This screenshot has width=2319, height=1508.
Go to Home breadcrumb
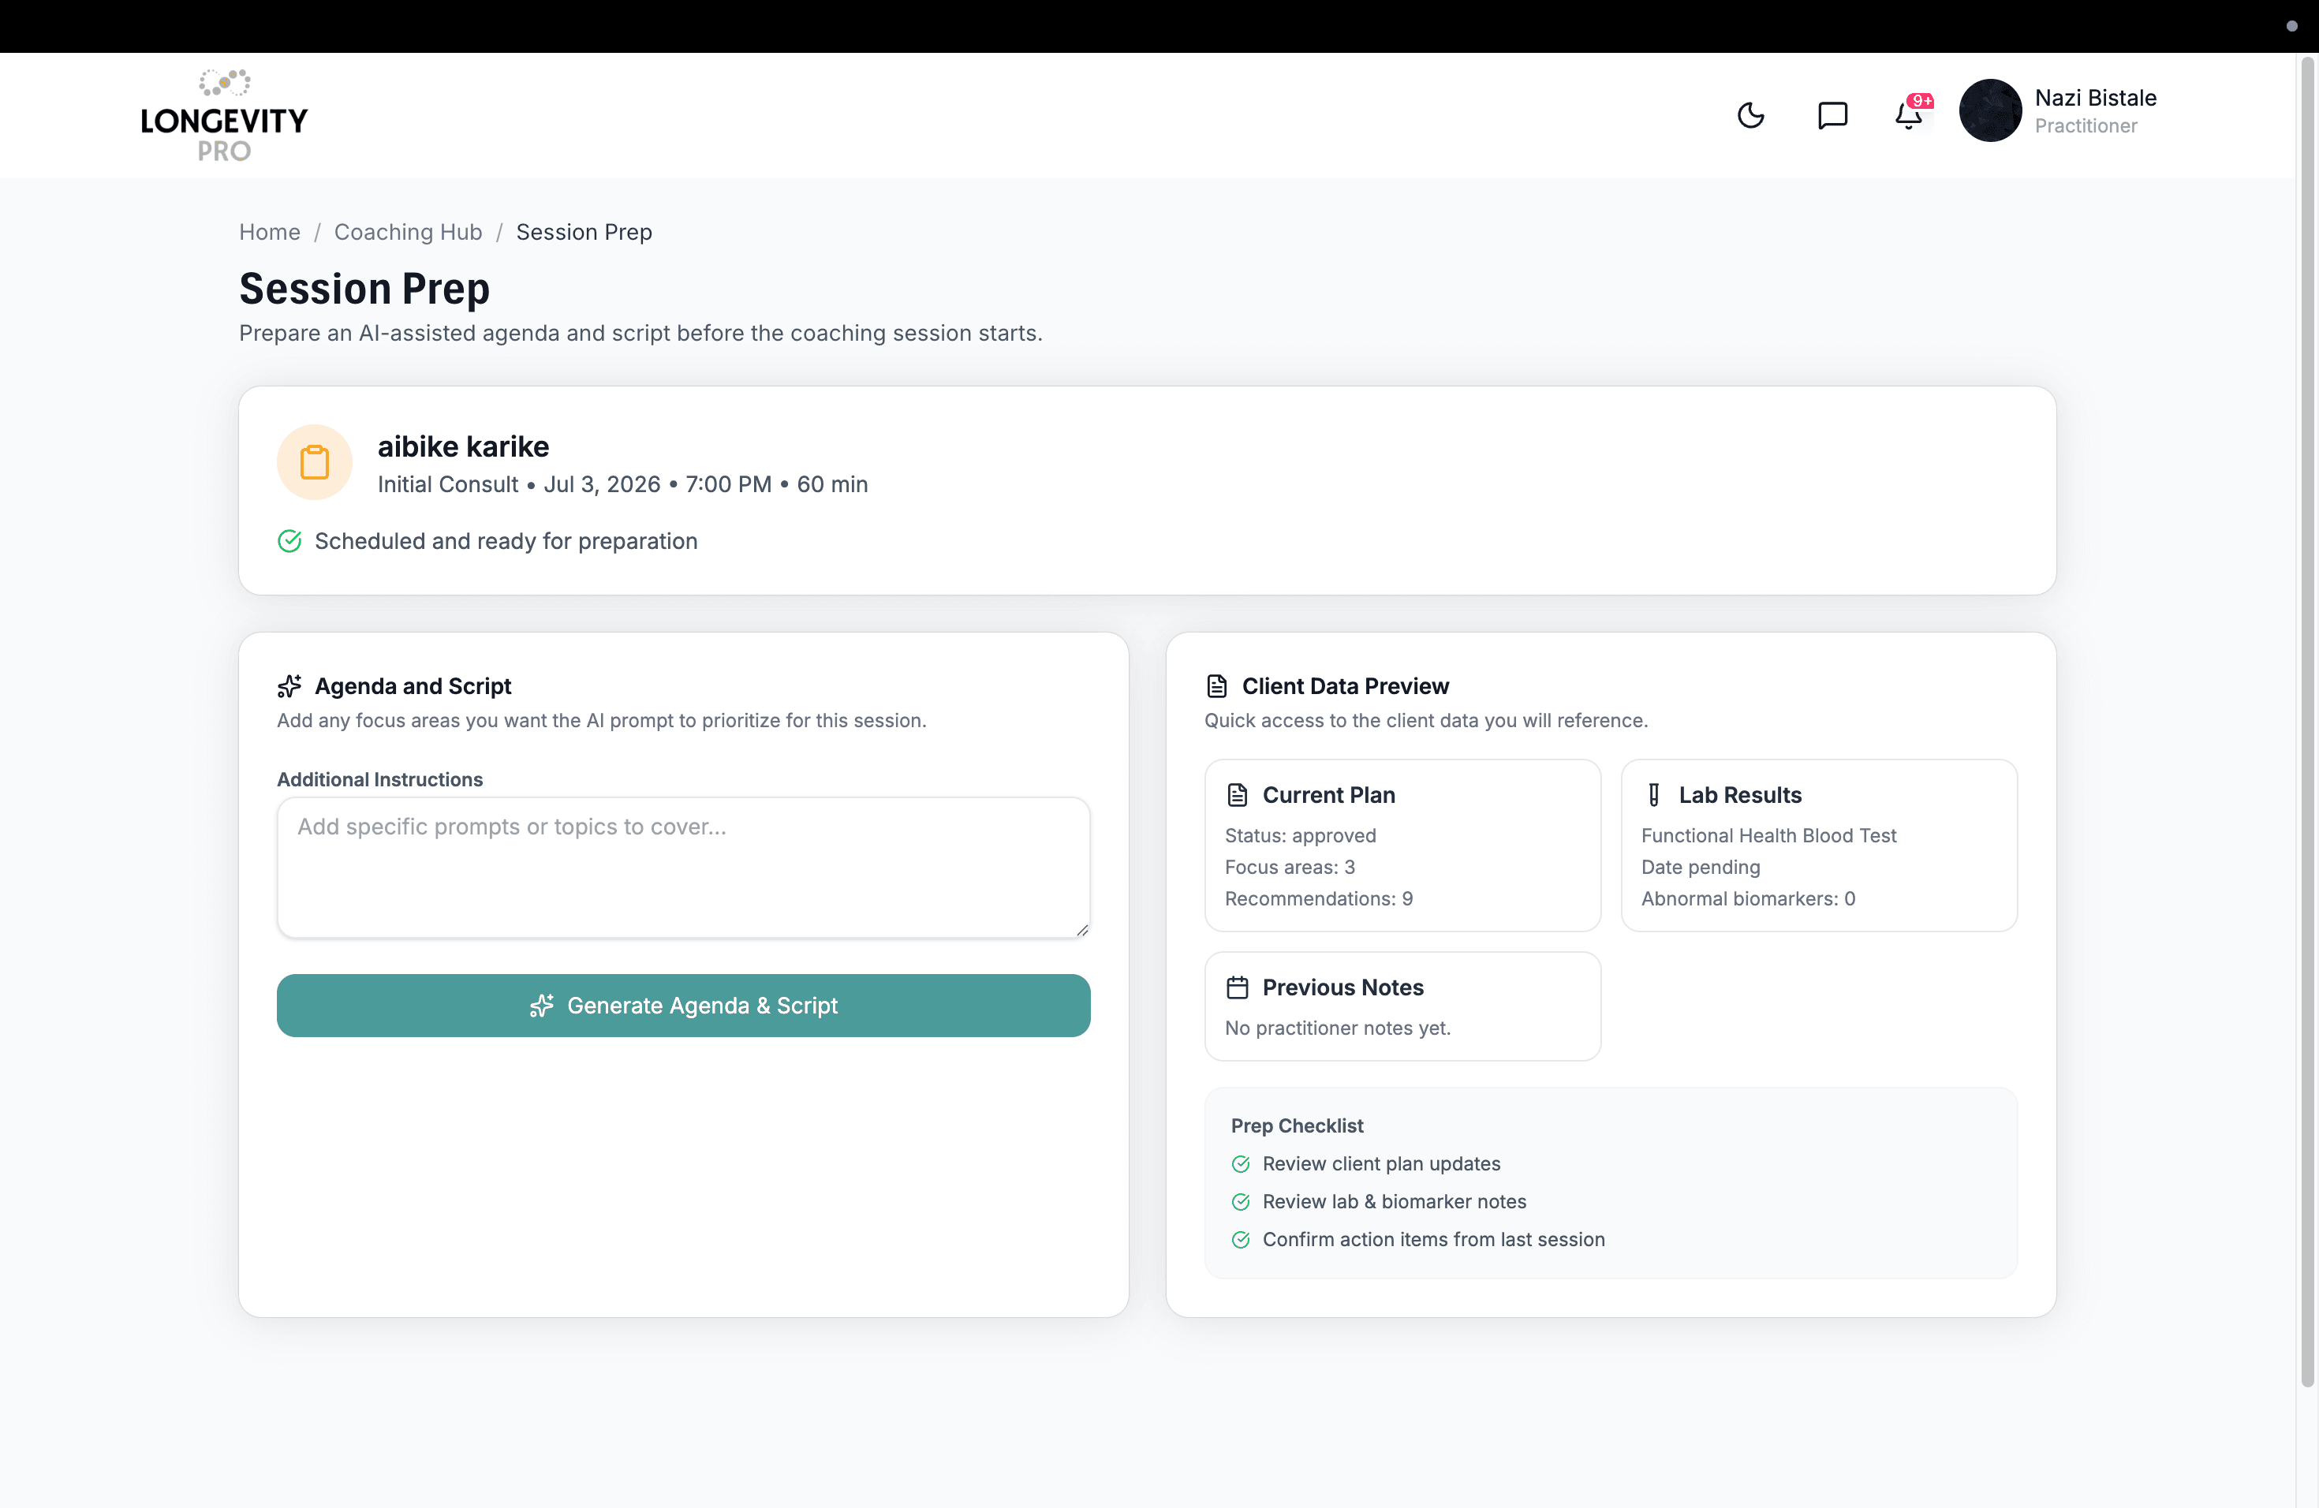(270, 232)
